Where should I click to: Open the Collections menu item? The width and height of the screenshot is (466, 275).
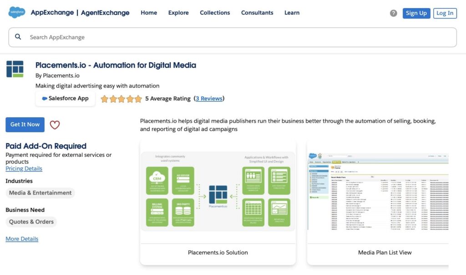pyautogui.click(x=215, y=13)
